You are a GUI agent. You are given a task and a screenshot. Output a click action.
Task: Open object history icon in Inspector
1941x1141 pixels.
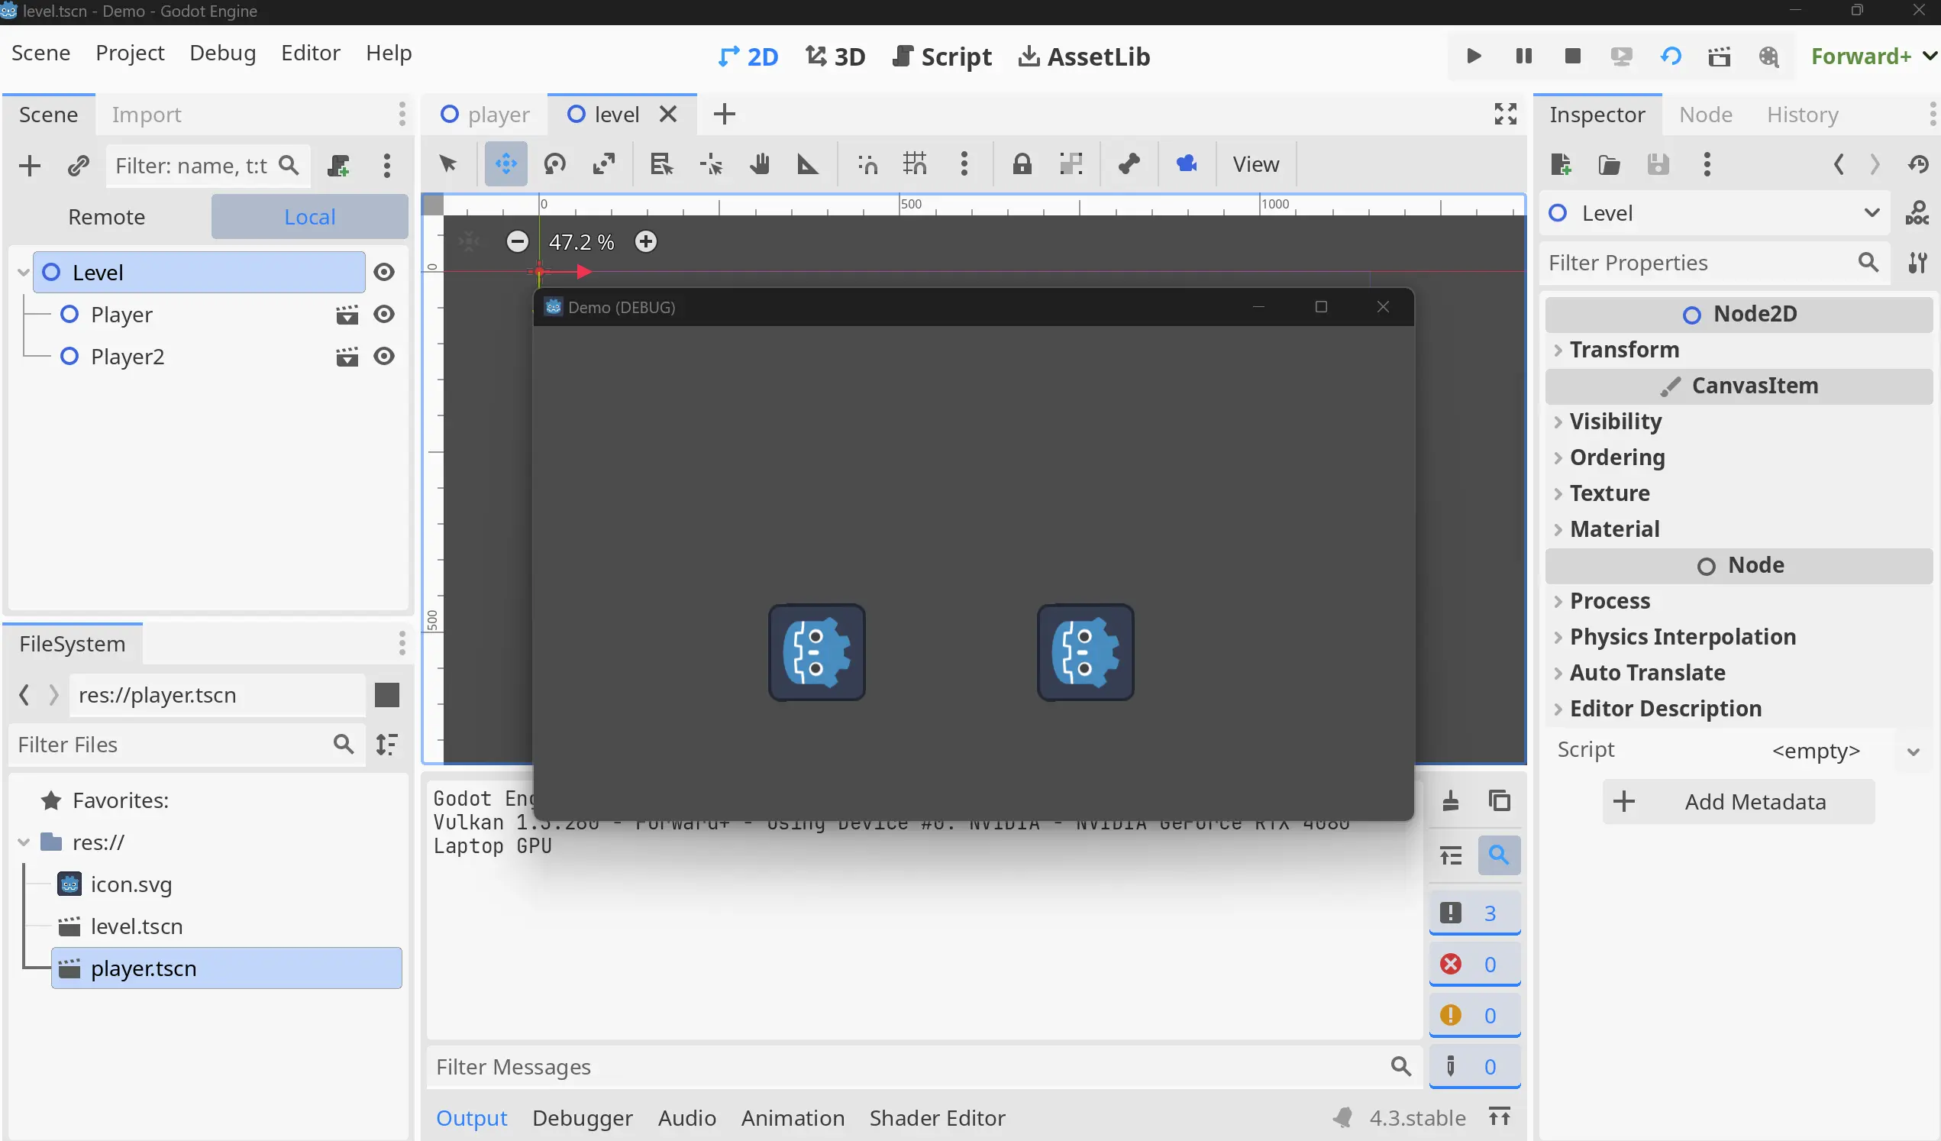(x=1918, y=164)
